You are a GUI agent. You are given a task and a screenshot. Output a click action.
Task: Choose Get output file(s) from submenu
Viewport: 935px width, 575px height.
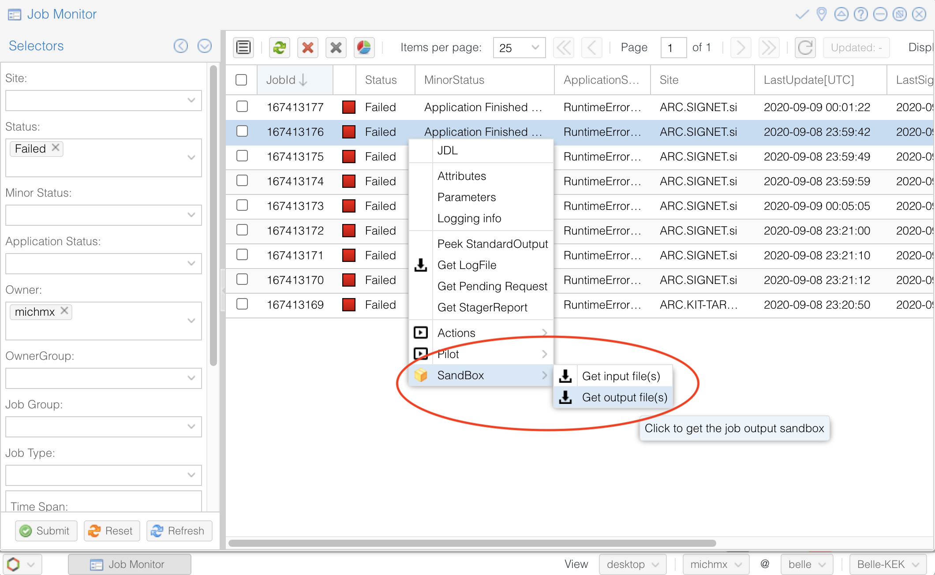(624, 397)
